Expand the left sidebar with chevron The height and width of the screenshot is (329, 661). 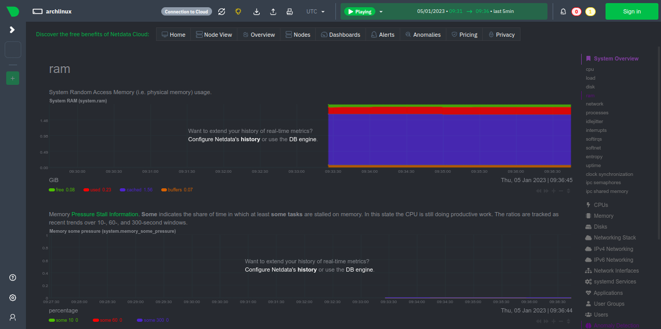click(12, 30)
